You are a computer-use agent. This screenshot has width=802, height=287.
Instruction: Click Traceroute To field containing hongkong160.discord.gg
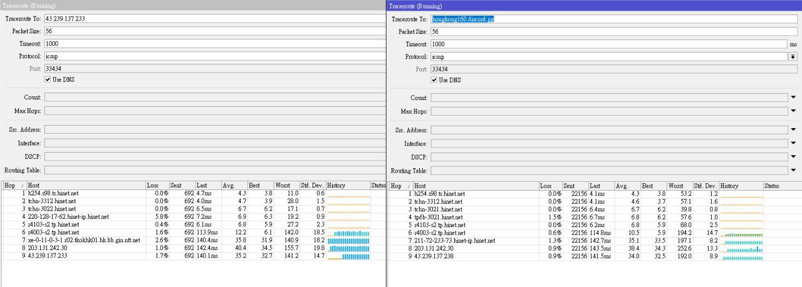click(x=613, y=19)
